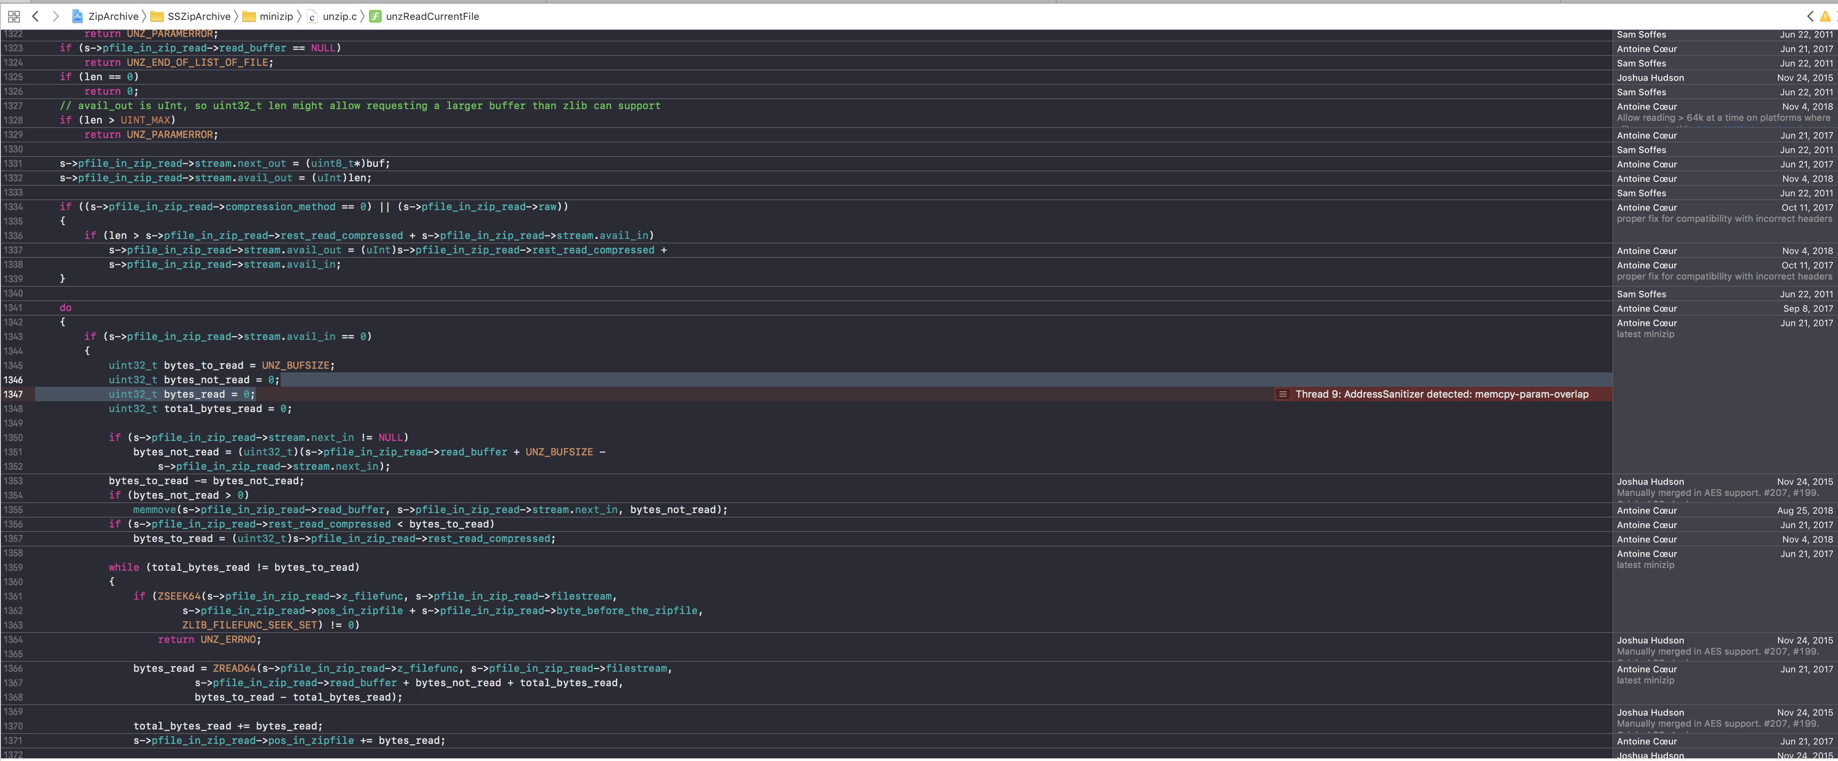Click the blue ZipArchive project icon in breadcrumb

point(78,16)
